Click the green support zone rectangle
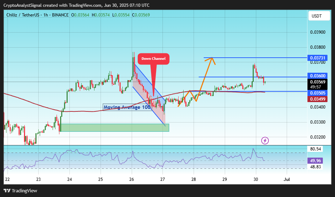Screen dimensions: 335x197 click(x=115, y=128)
